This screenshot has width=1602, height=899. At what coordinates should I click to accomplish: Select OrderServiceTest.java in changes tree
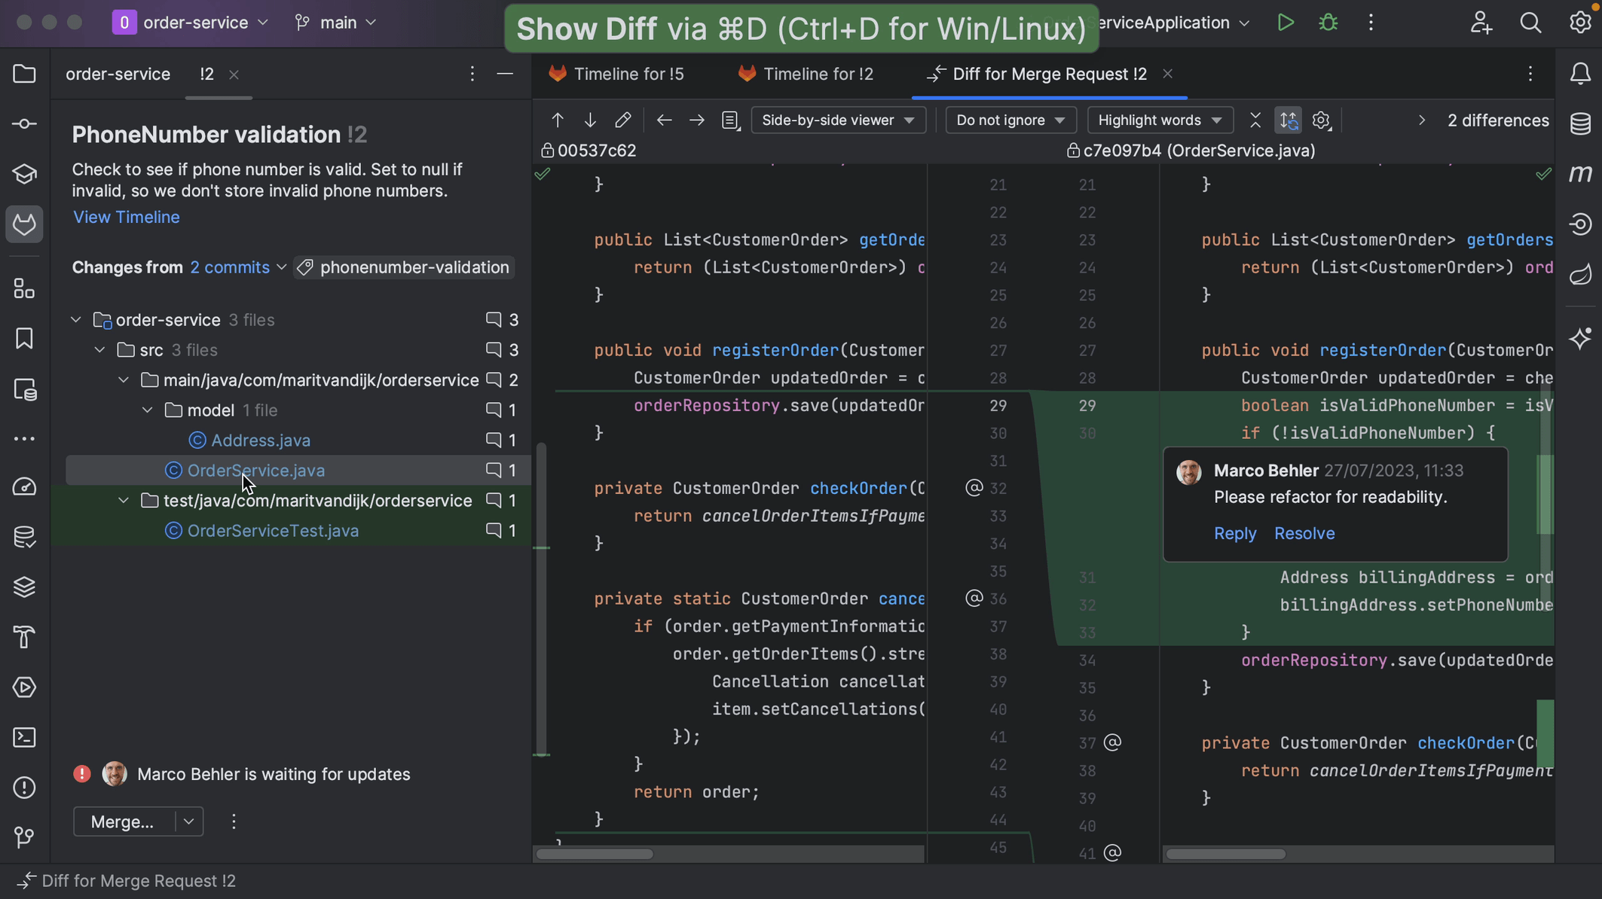(273, 531)
